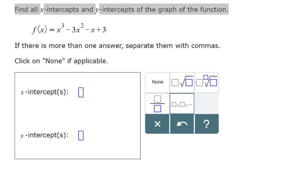
Task: Open the fraction template from the keypad
Action: (157, 103)
